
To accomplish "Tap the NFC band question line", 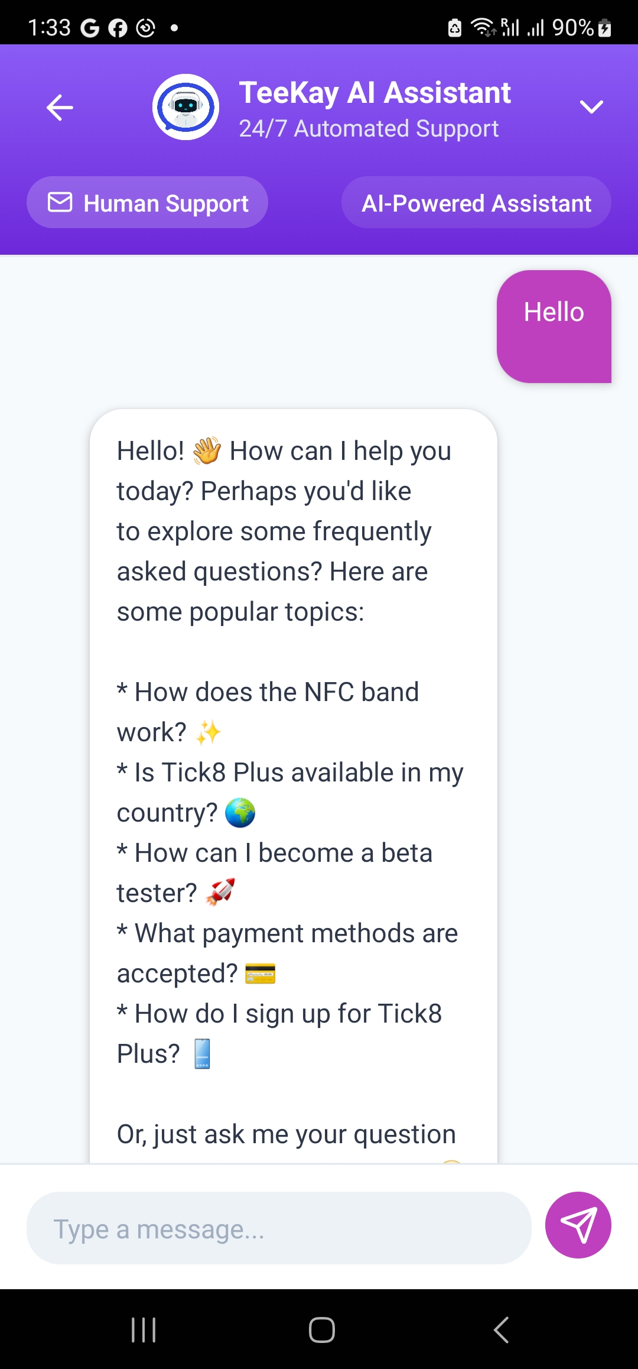I will [268, 712].
